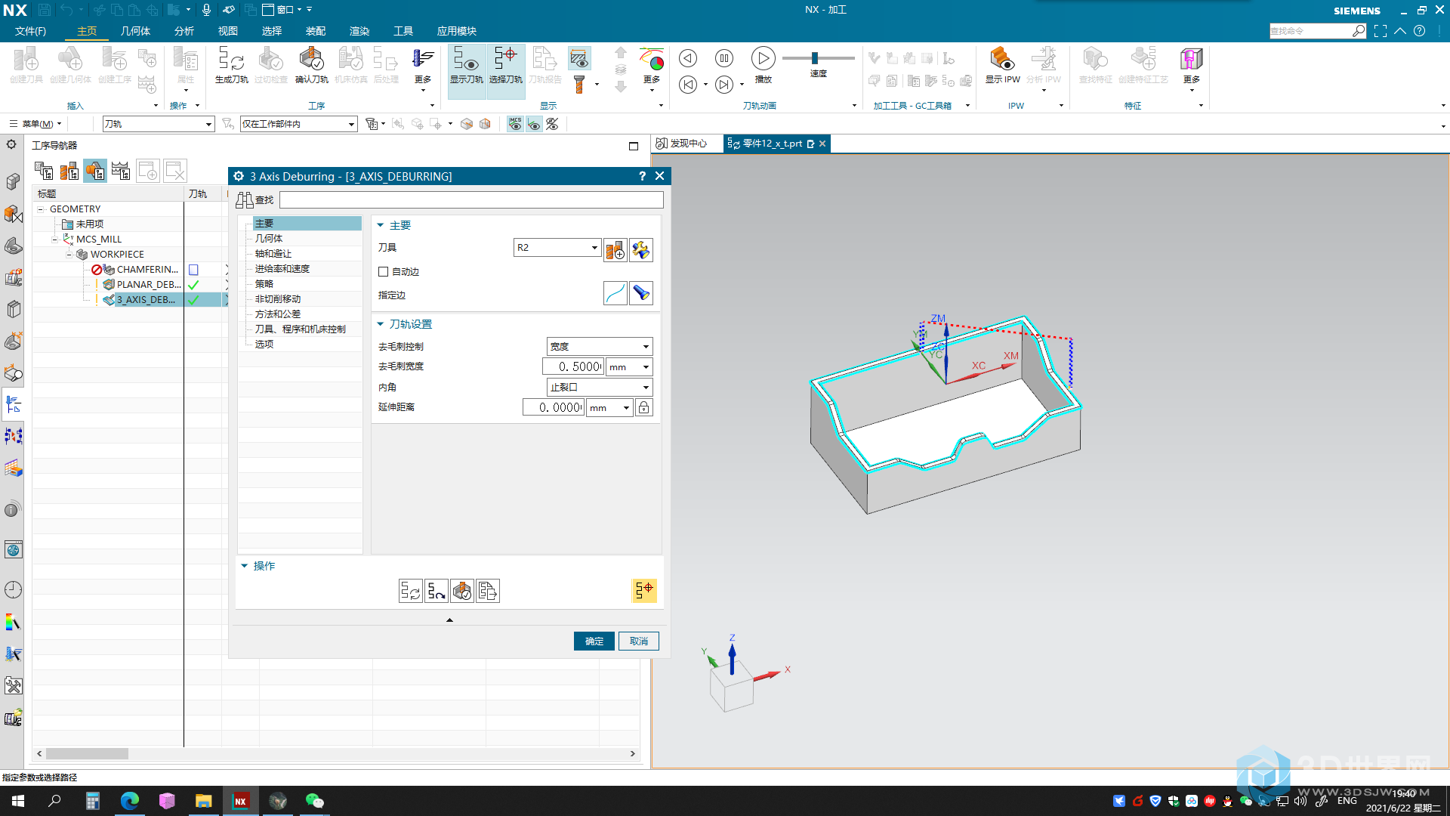This screenshot has width=1450, height=816.
Task: Switch to the 发现中心 tab
Action: click(x=682, y=144)
